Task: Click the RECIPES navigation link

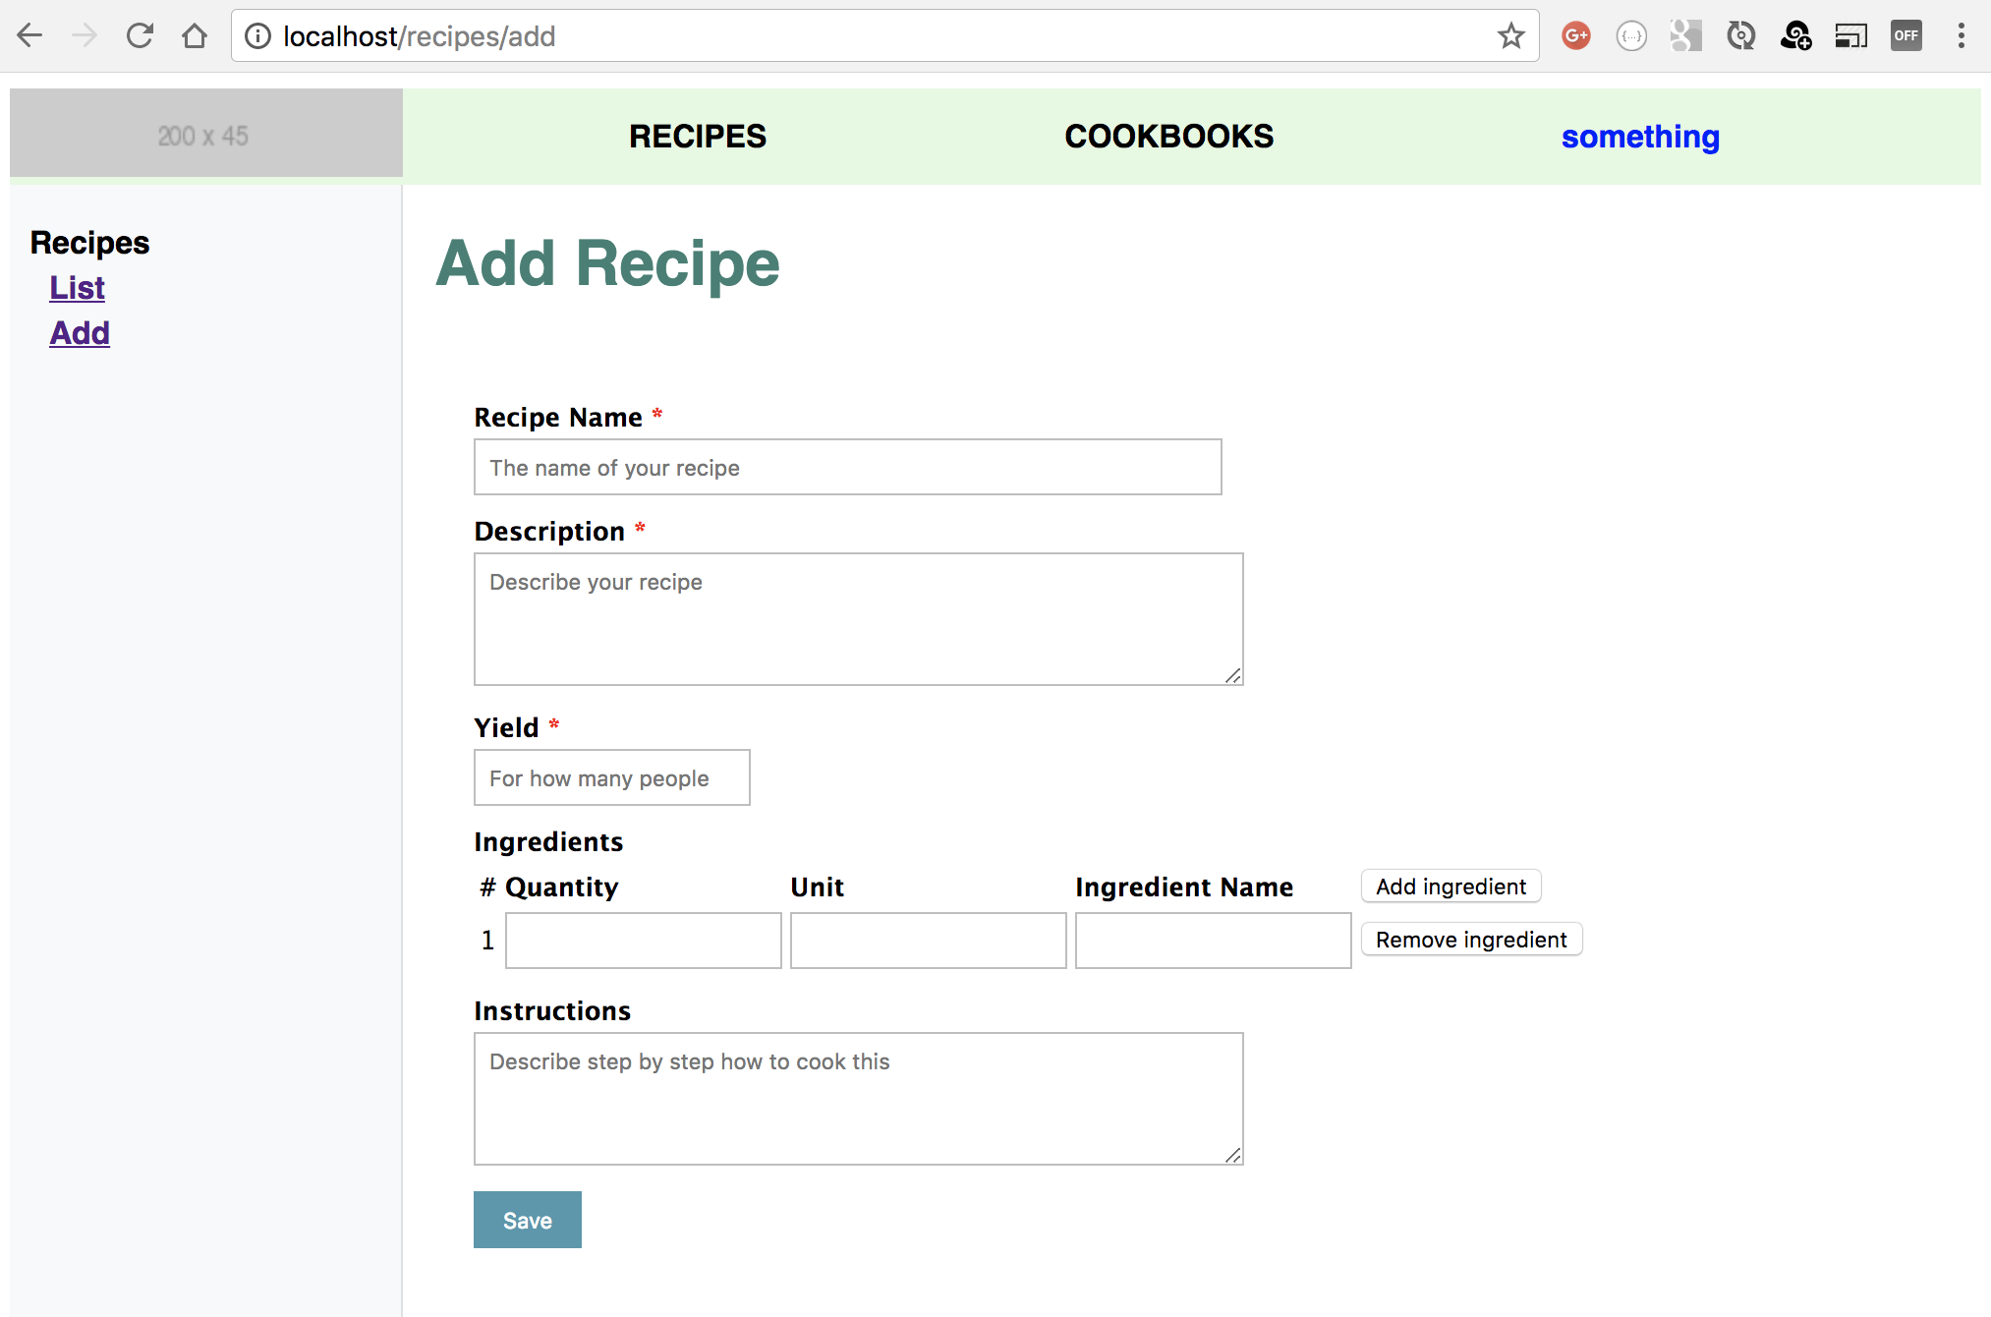Action: coord(698,136)
